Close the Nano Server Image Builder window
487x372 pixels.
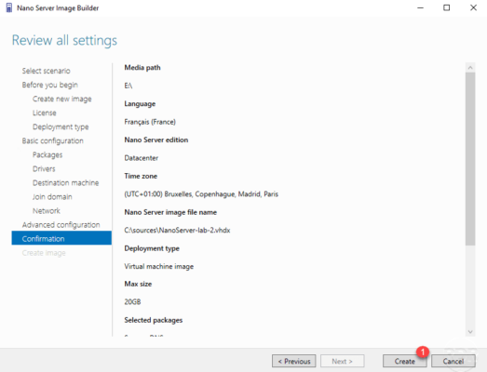point(473,7)
